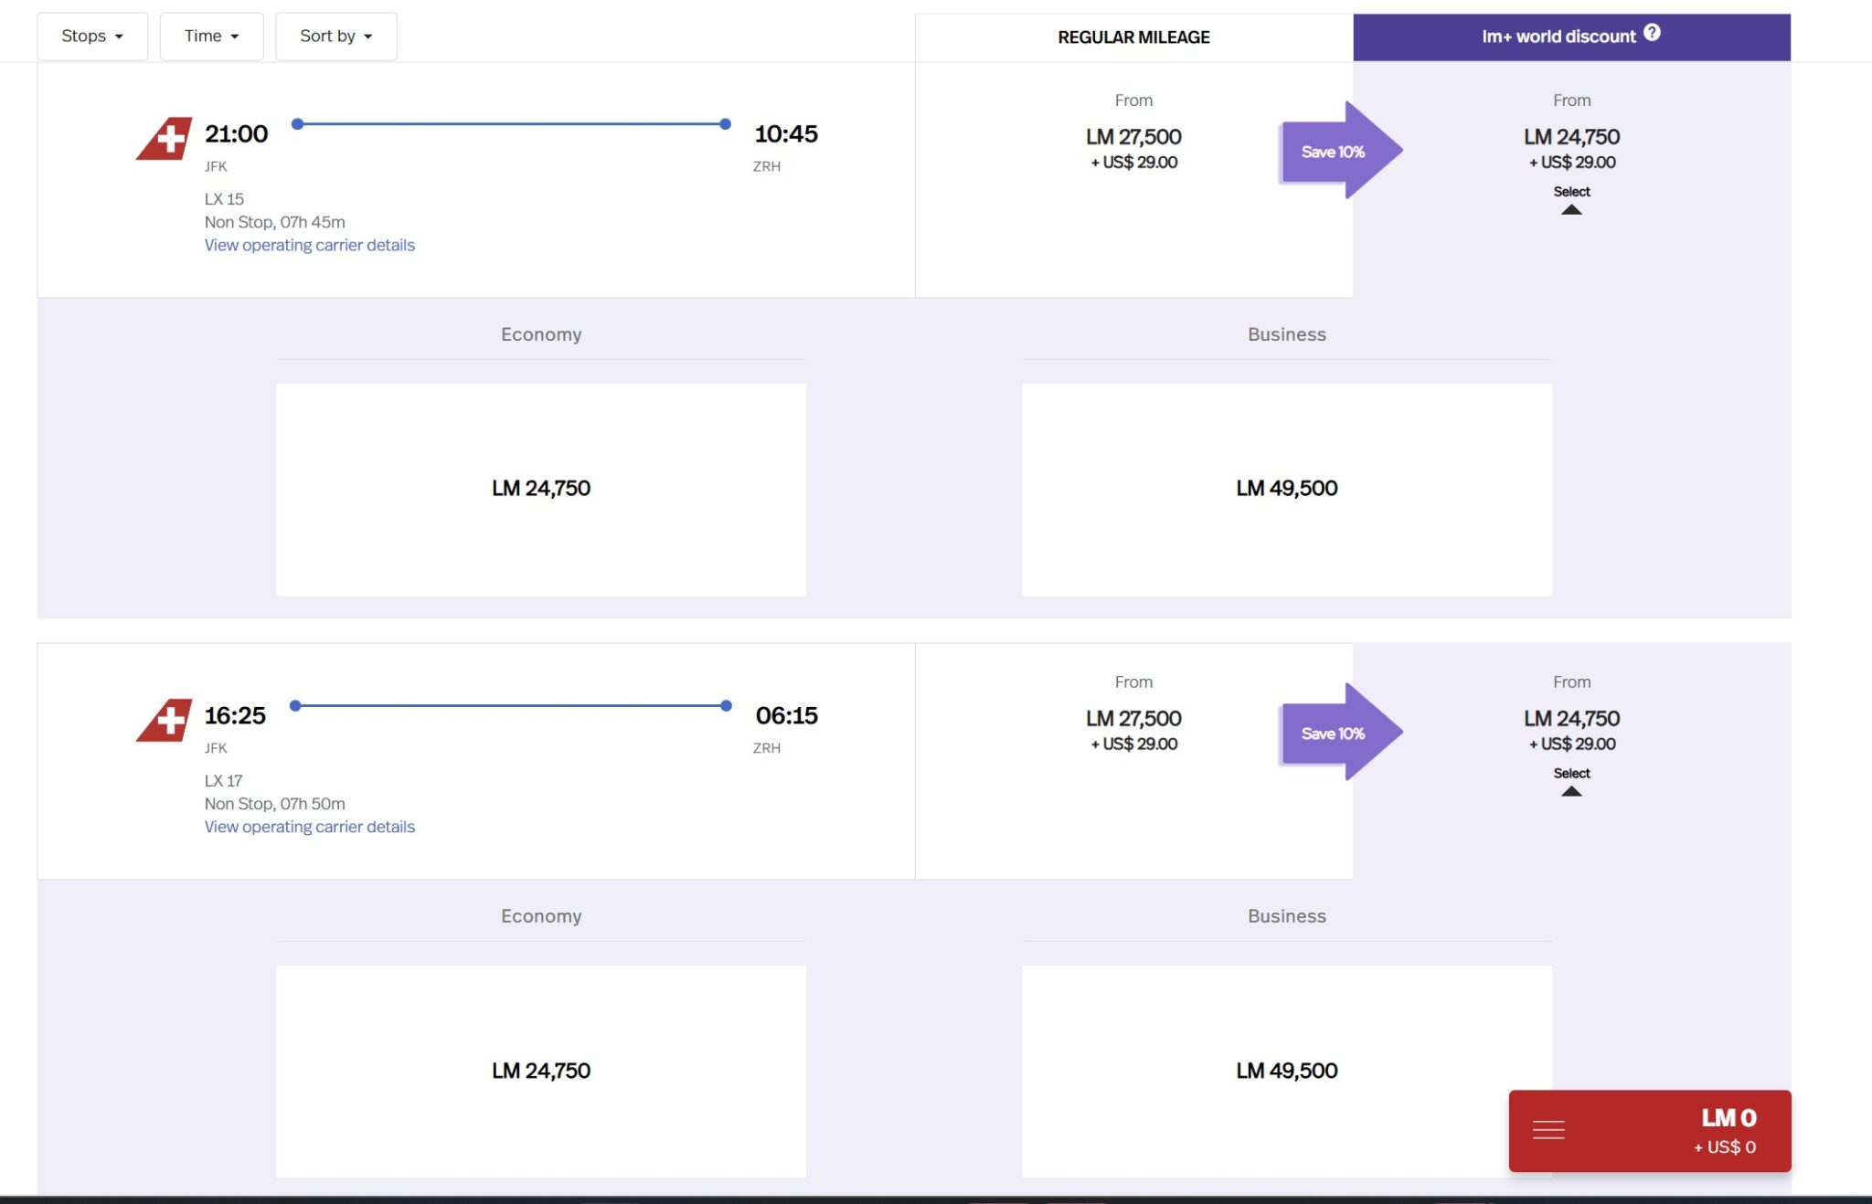Screen dimensions: 1872x1204
Task: Pick Business LM 49,500 fare for LX 17
Action: coord(1286,1071)
